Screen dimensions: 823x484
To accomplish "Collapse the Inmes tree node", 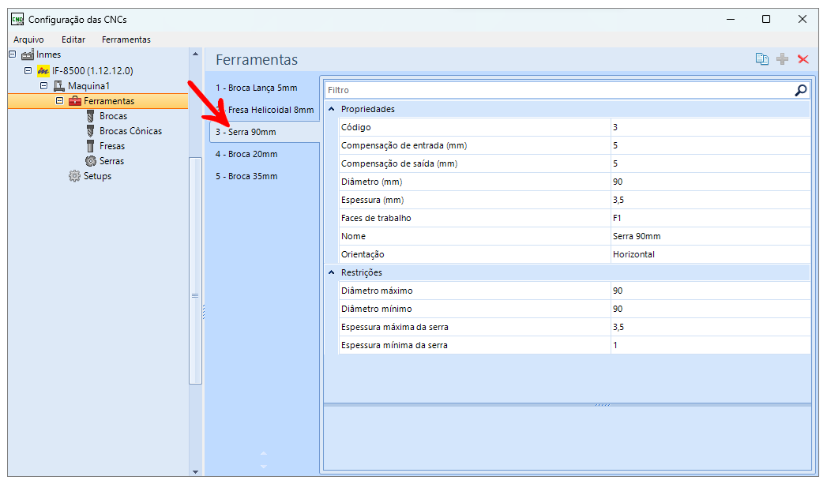I will point(13,54).
